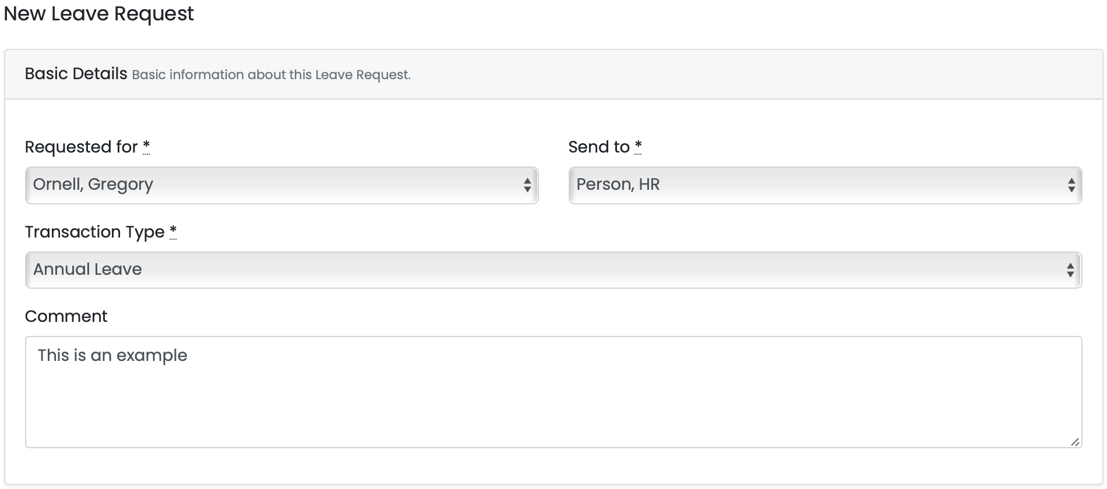Image resolution: width=1107 pixels, height=489 pixels.
Task: Click the Requested for field label
Action: point(81,147)
